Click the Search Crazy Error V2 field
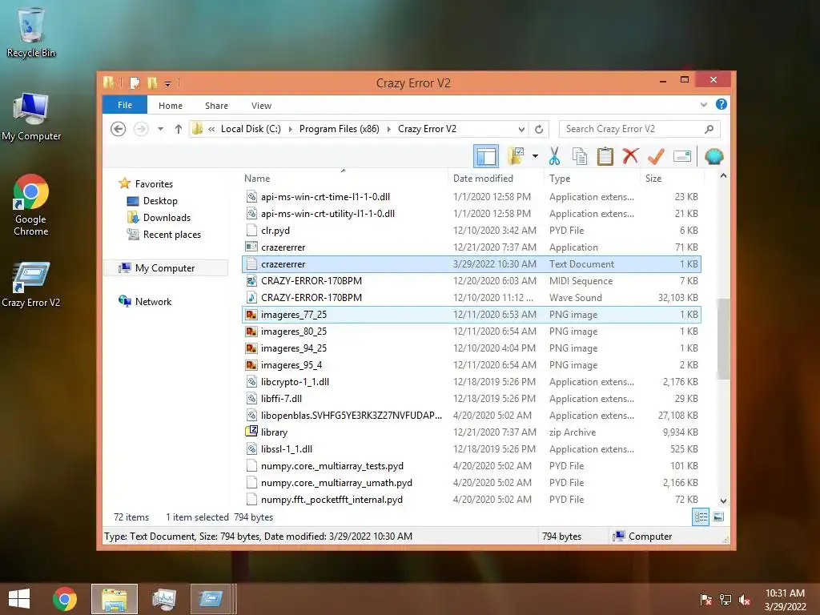820x615 pixels. click(639, 129)
